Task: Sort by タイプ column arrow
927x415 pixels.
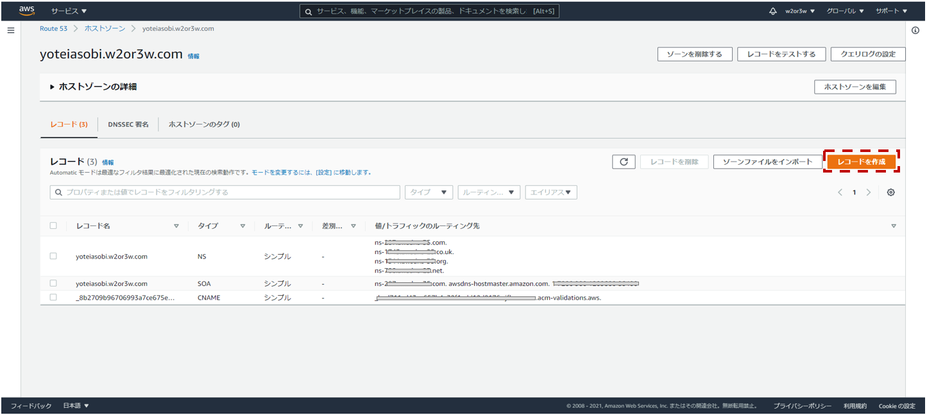Action: click(x=242, y=226)
